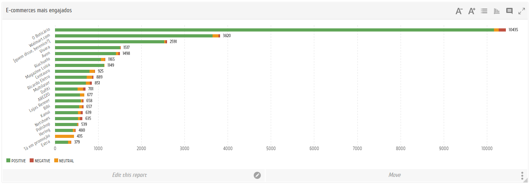Toggle the POSITIVE legend series
Screen dimensions: 530x184
(19, 161)
